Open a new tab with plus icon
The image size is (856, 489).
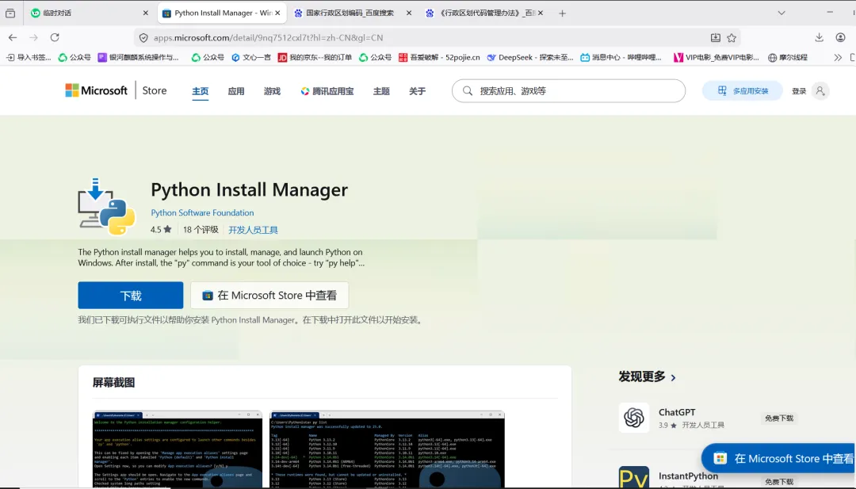562,13
